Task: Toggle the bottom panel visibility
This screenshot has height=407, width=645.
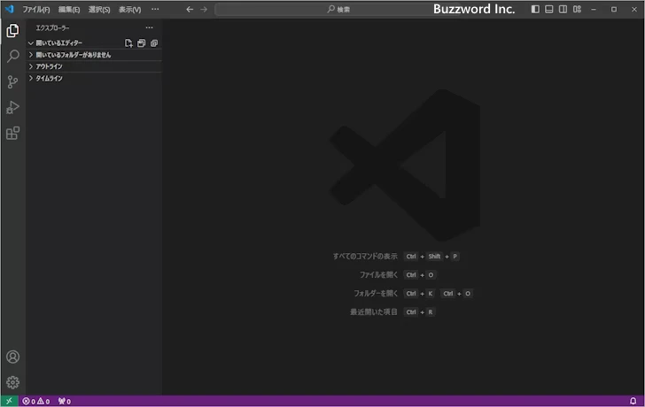Action: click(548, 9)
